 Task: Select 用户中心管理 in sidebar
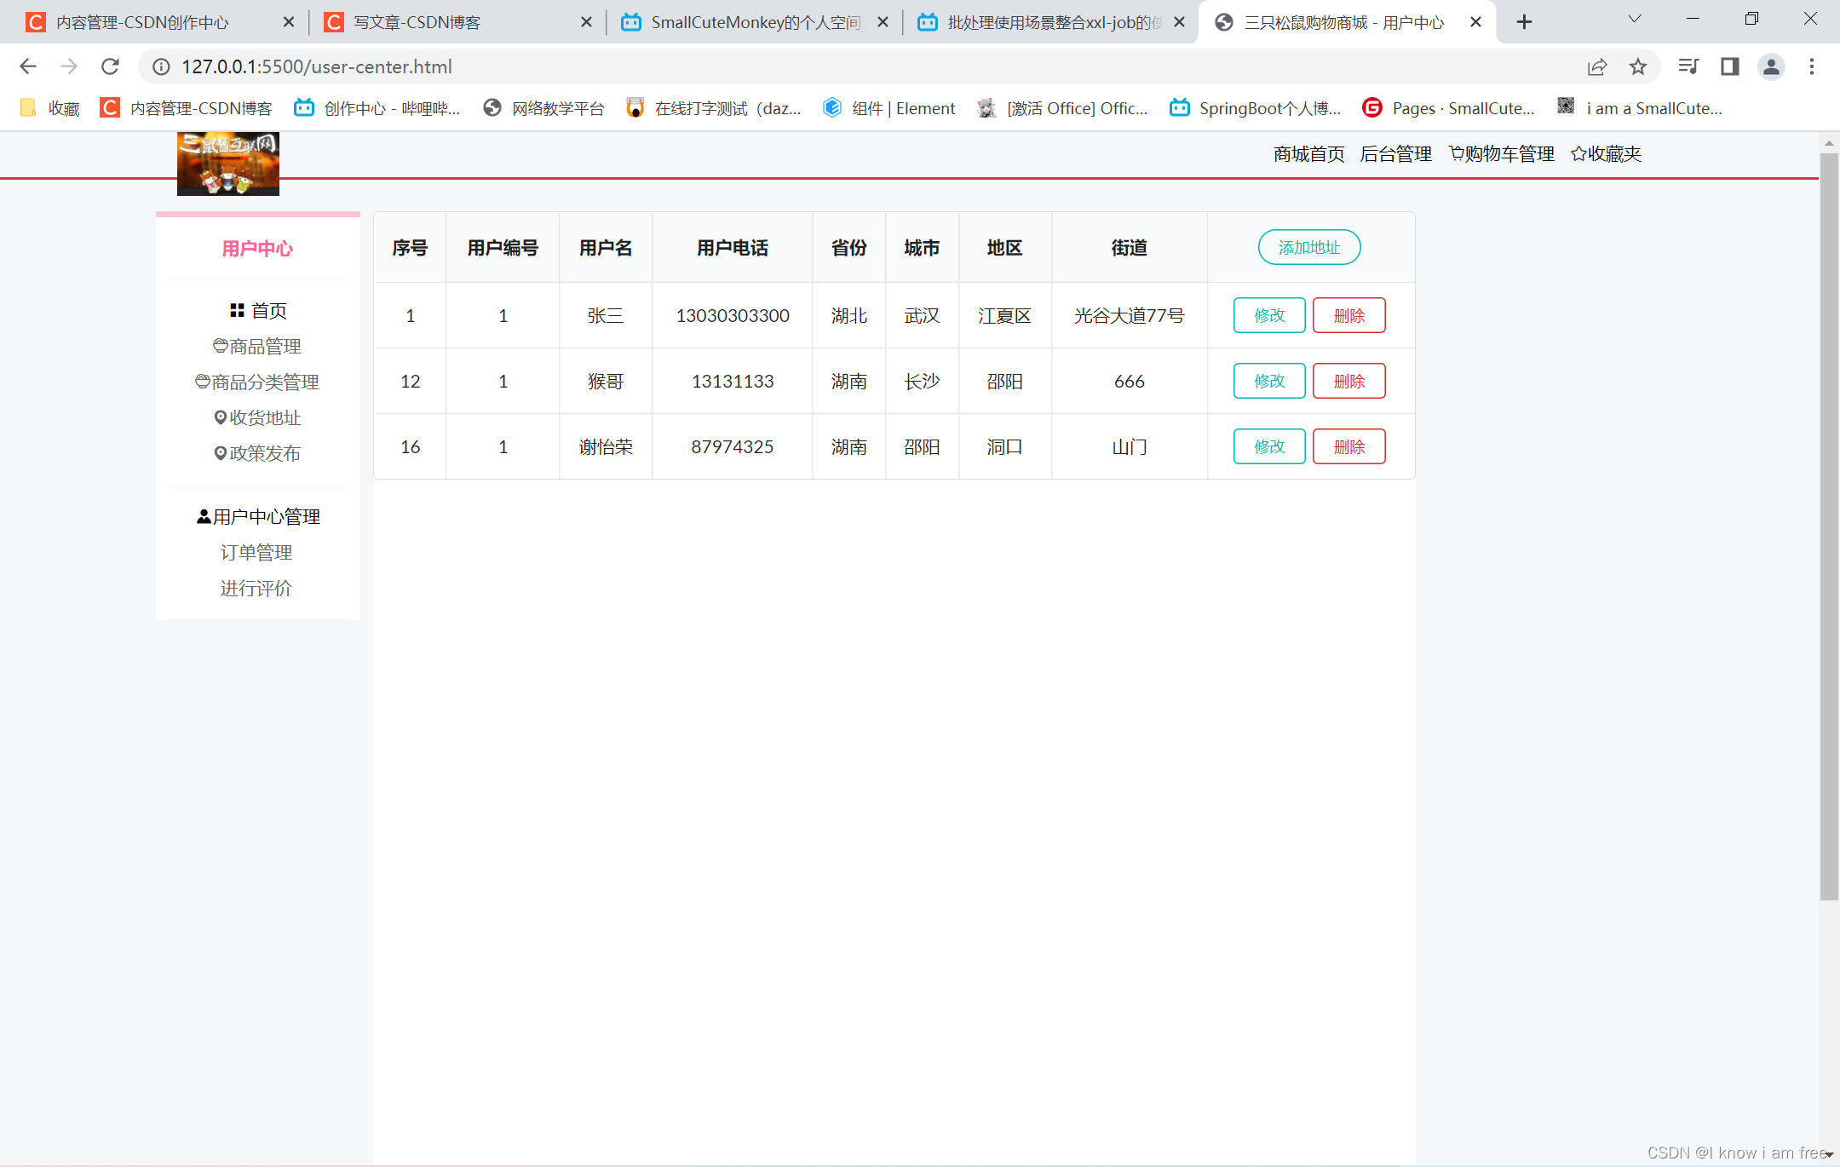258,517
